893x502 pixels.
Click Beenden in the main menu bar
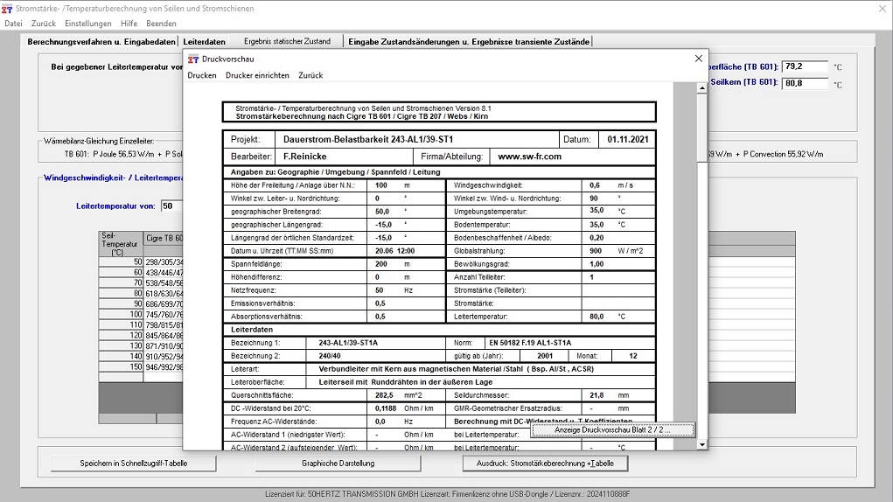pos(161,24)
